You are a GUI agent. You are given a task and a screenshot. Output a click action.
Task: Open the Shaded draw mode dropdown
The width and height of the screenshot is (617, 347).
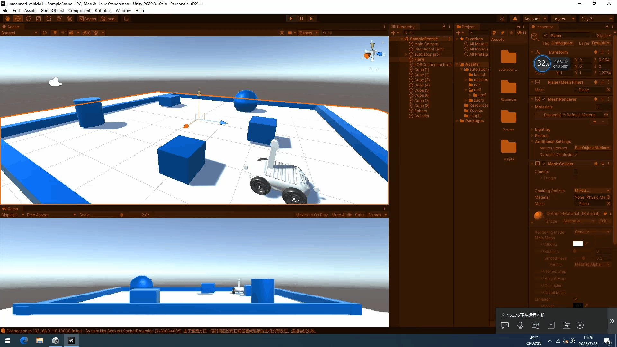tap(19, 33)
